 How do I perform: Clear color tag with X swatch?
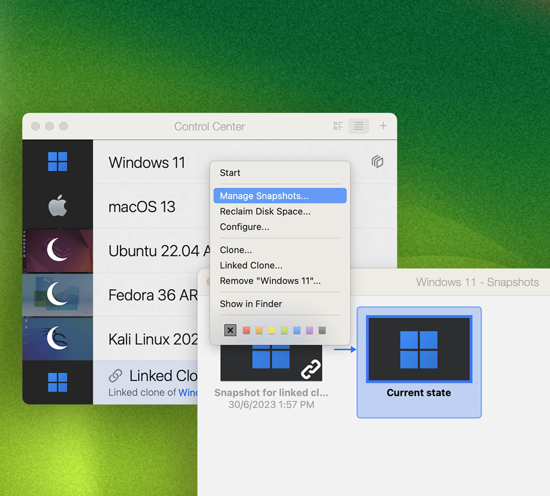tap(231, 330)
